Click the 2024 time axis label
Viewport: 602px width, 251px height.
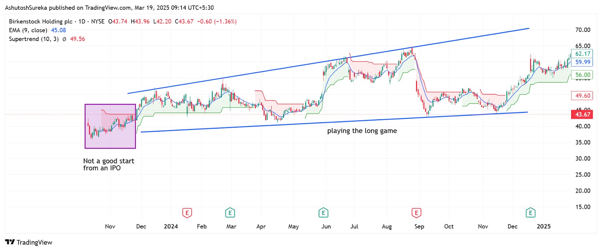(171, 227)
